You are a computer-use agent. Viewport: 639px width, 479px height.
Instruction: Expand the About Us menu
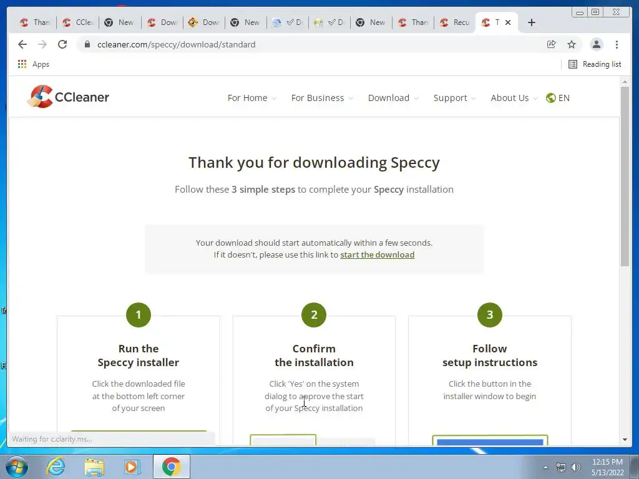tap(514, 98)
